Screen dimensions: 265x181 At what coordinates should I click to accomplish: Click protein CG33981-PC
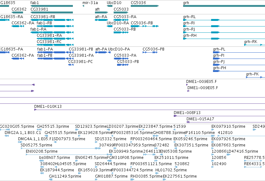71,65
